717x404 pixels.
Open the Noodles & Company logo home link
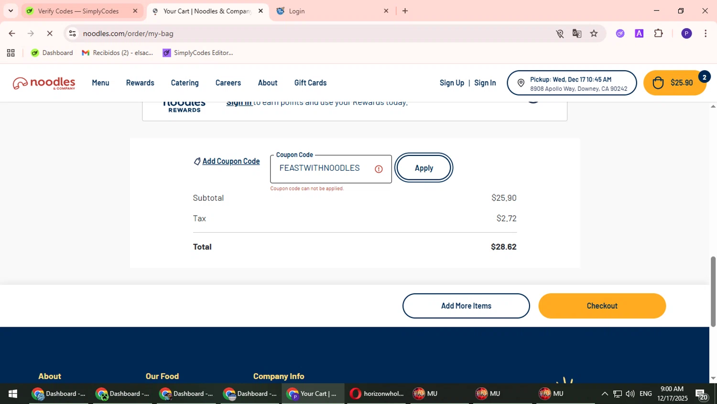click(44, 83)
